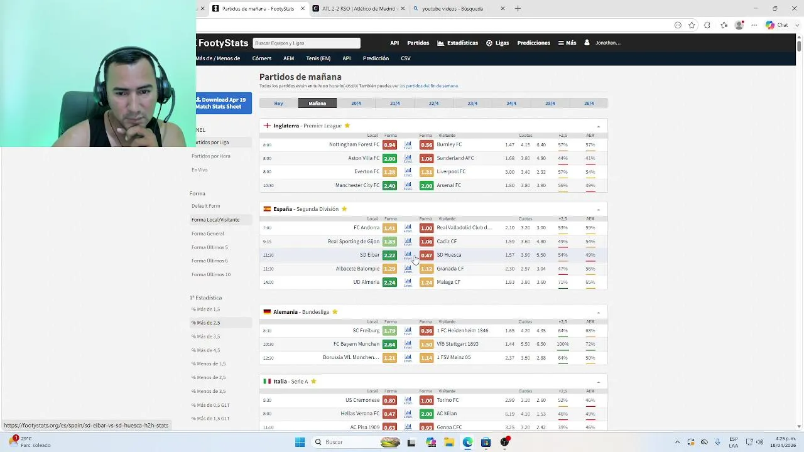The height and width of the screenshot is (452, 804).
Task: Select the Mañana date tab
Action: tap(317, 103)
